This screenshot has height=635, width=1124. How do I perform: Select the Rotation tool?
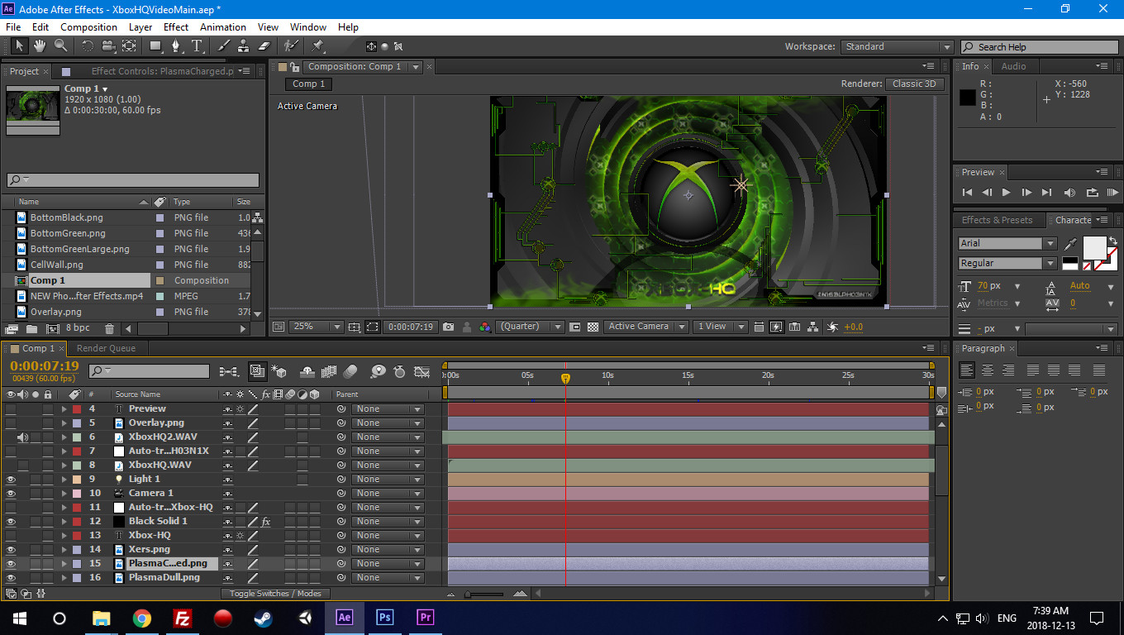pyautogui.click(x=88, y=46)
